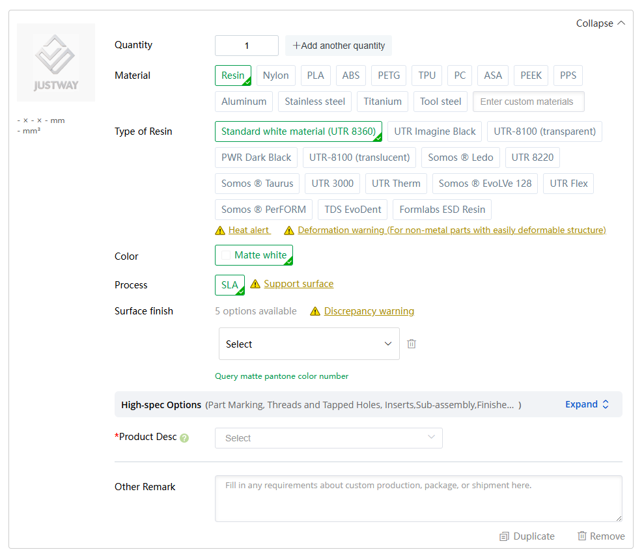Duplicate this part configuration
644x552 pixels.
point(527,536)
